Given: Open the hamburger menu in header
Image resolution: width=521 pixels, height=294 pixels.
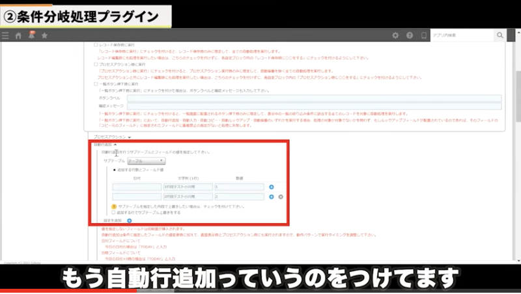Looking at the screenshot, I should coord(5,35).
